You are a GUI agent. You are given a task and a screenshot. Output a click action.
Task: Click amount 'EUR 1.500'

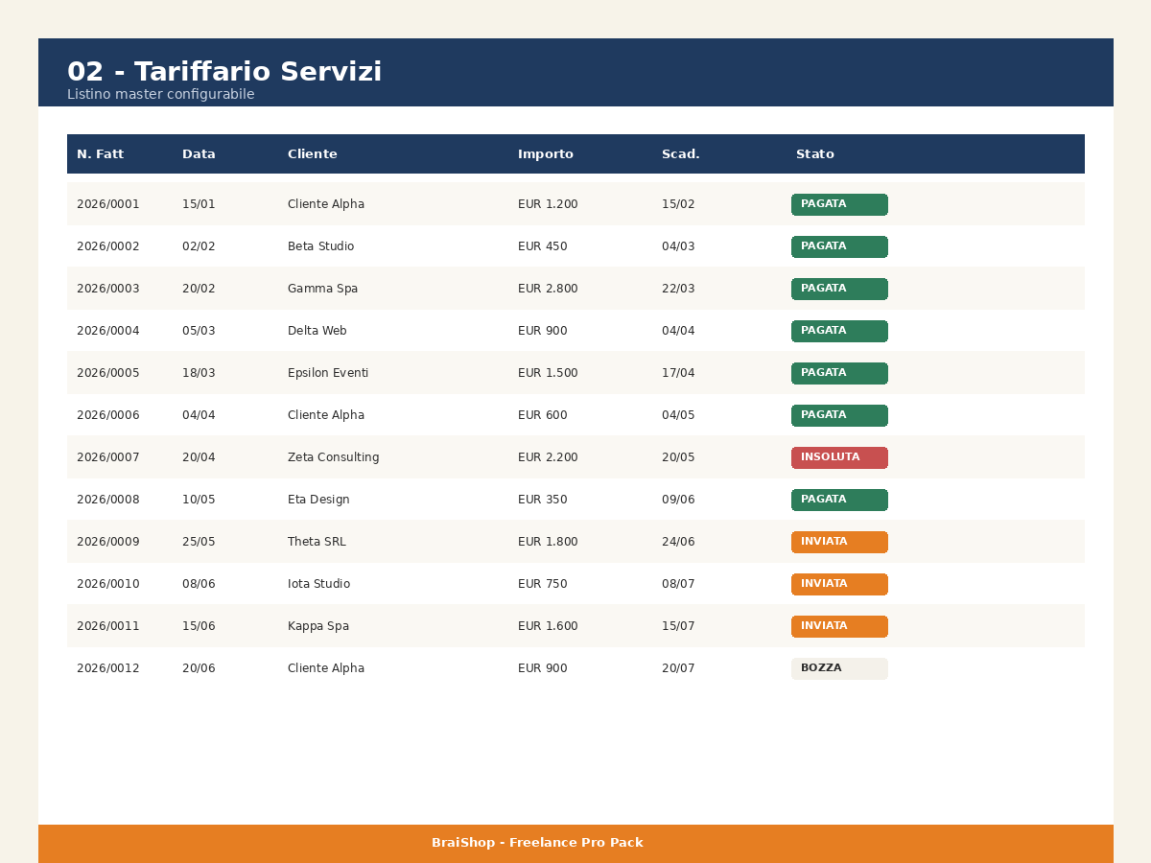click(x=548, y=373)
